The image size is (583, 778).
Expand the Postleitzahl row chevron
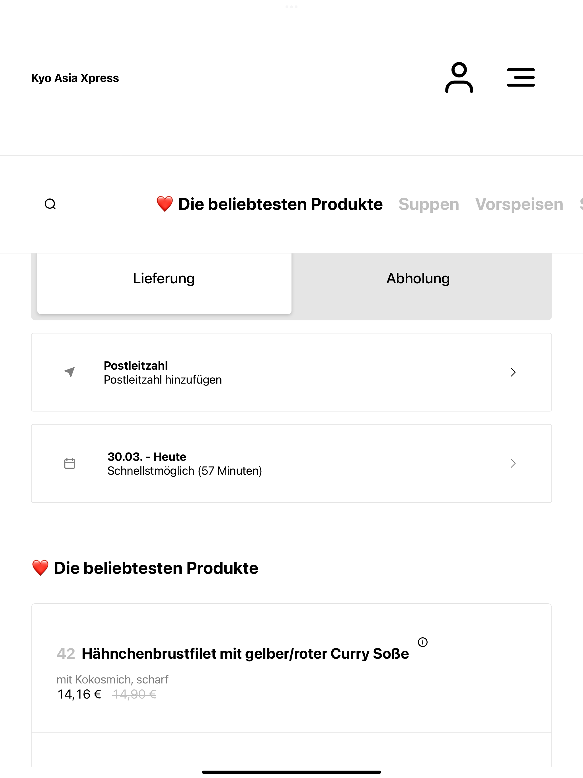coord(513,372)
